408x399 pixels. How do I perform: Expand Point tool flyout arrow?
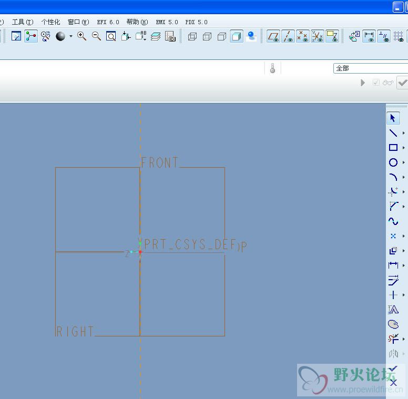click(x=404, y=236)
